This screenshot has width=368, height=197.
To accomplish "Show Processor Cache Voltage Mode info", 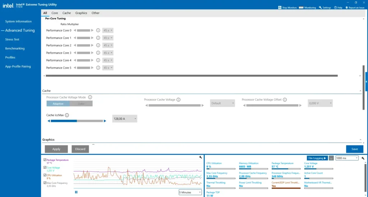I will tap(90, 97).
